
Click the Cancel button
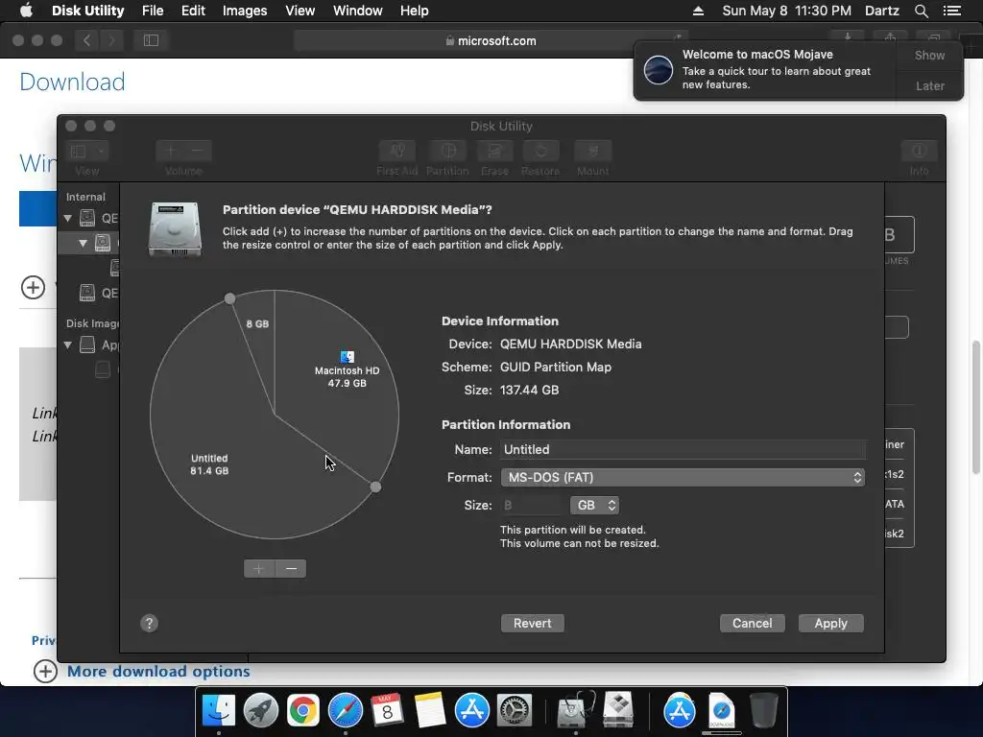[x=753, y=623]
